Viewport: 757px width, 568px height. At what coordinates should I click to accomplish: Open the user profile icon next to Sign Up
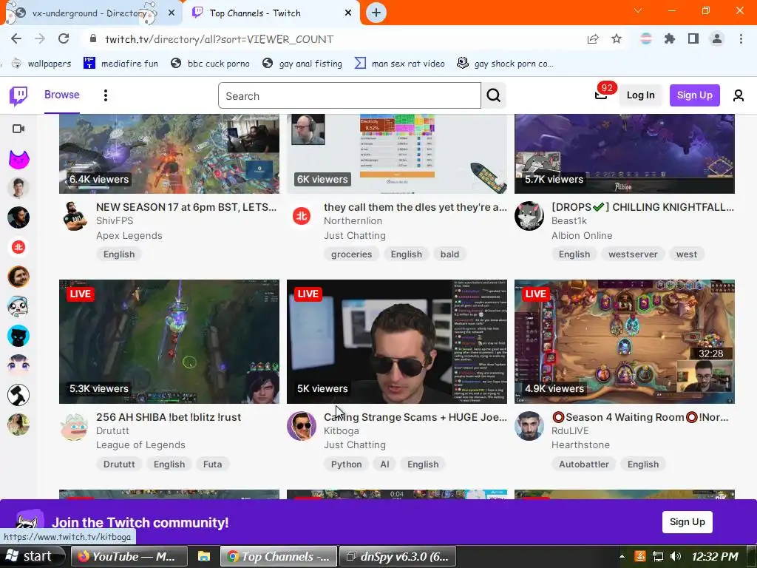[x=739, y=95]
